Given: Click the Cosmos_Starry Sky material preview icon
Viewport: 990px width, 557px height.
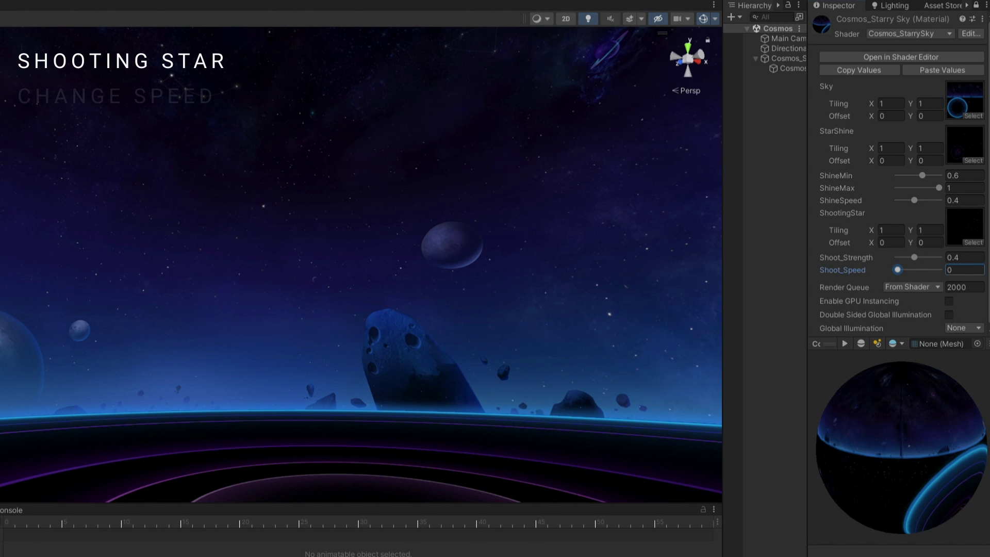Looking at the screenshot, I should [821, 24].
